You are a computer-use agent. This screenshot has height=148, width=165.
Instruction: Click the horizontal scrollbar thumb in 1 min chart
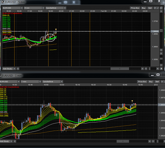[123, 141]
